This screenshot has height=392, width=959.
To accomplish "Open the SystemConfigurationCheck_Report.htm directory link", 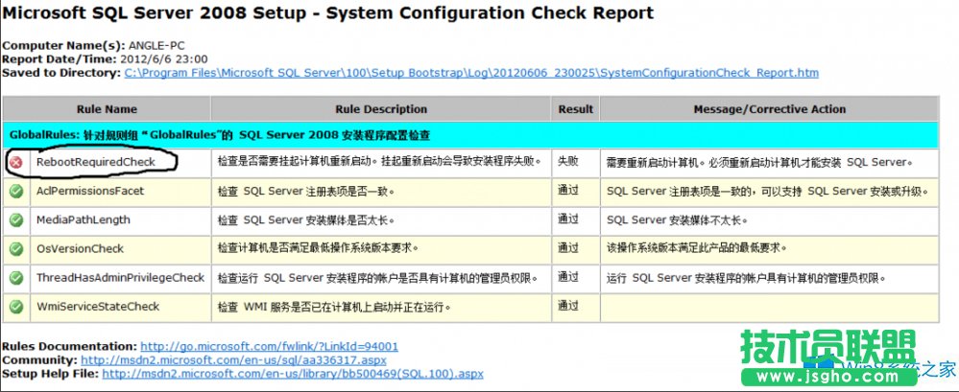I will [x=471, y=72].
